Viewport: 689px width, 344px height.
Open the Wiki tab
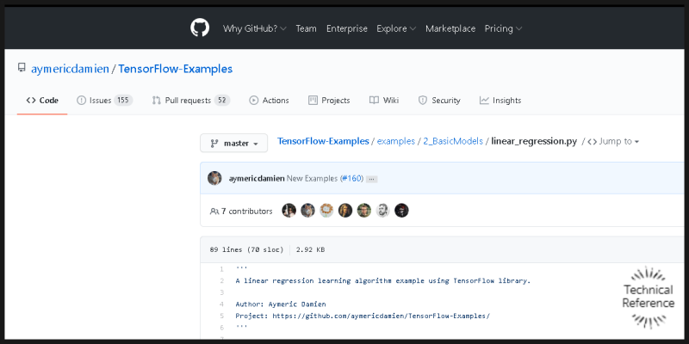click(x=384, y=101)
